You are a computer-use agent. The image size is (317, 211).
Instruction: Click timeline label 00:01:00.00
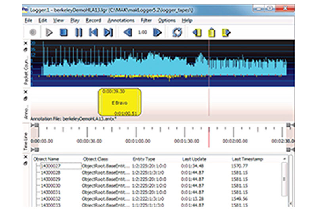[137, 141]
